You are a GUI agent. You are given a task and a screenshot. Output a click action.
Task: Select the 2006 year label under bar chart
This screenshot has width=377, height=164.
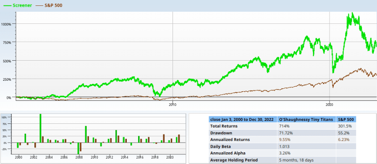point(64,157)
